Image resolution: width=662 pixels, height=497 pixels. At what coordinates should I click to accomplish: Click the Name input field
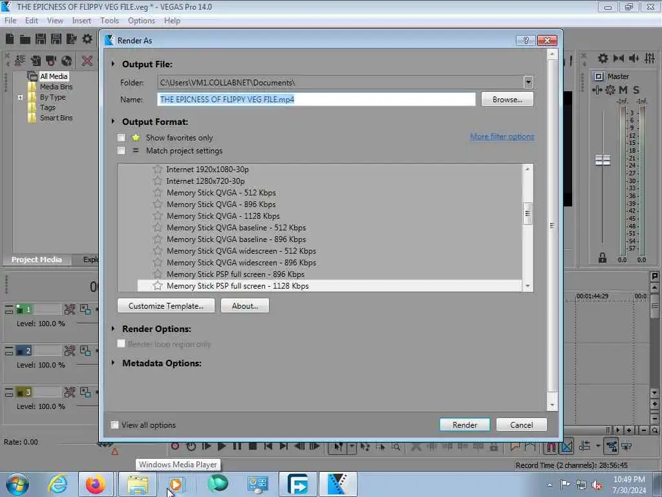tap(316, 99)
